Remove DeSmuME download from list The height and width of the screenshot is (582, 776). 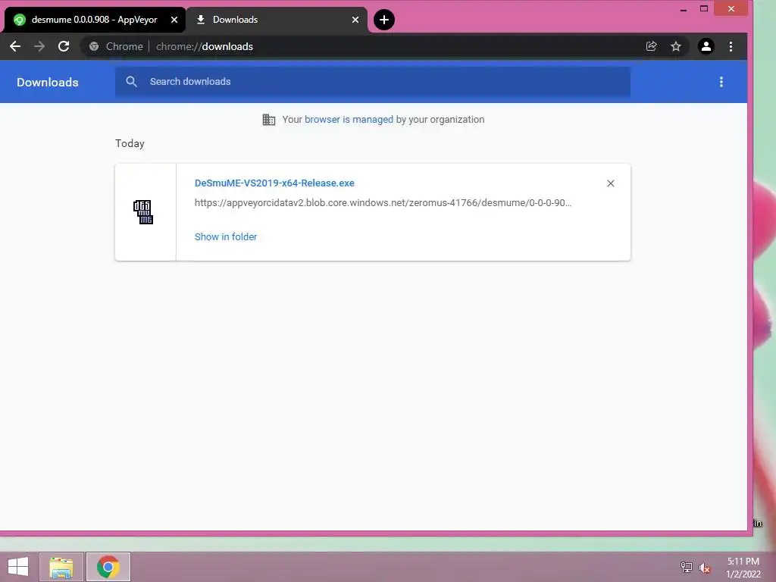(x=610, y=183)
